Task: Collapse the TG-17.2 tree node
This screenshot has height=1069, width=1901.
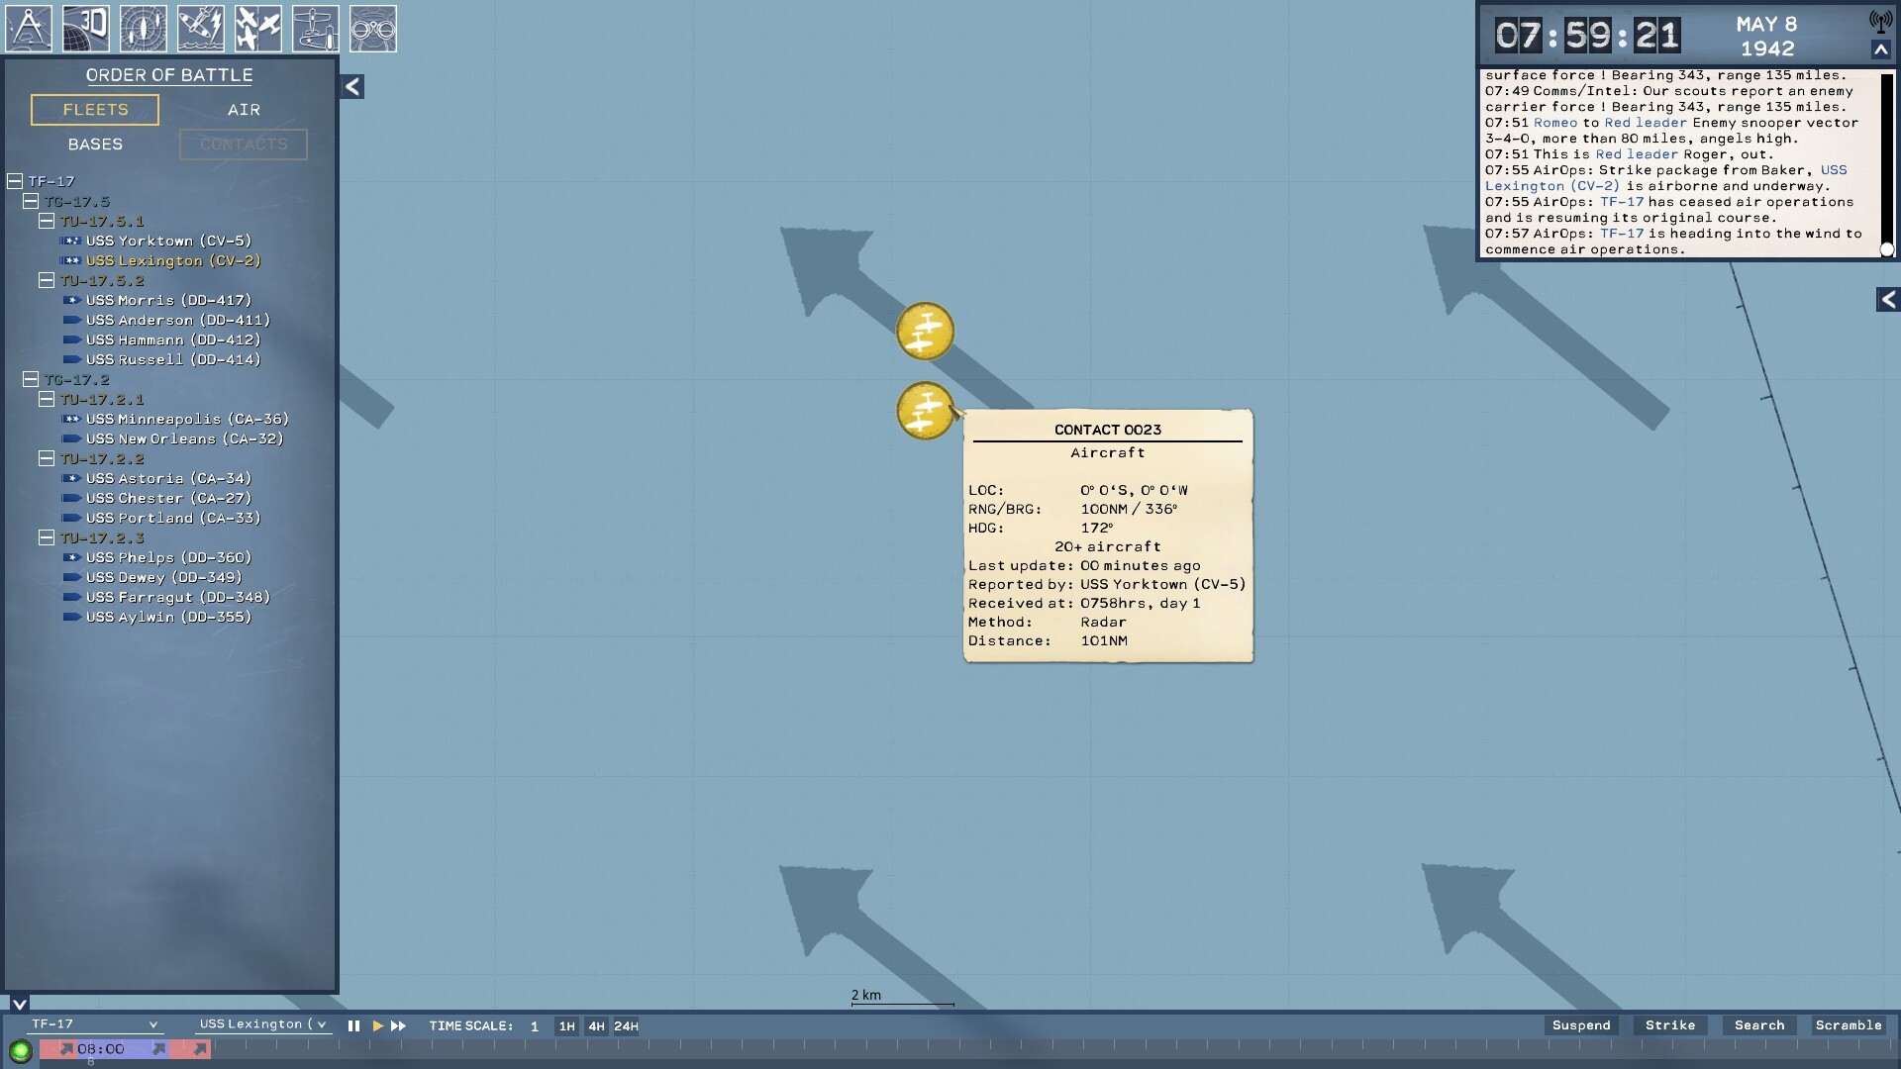Action: tap(31, 379)
